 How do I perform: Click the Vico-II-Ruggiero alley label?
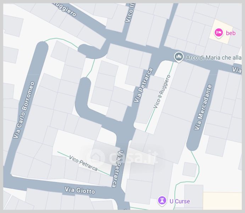(162, 92)
